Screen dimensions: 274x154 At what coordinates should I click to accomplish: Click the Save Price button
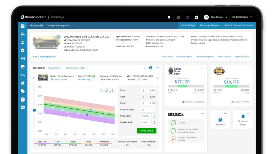point(147,131)
